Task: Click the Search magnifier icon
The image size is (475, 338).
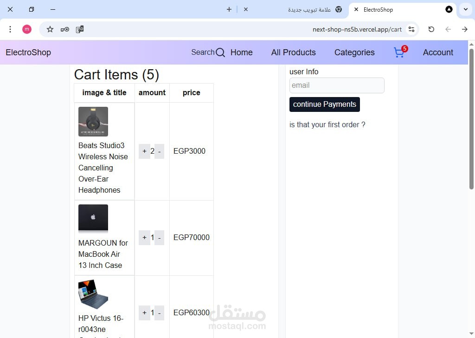Action: [x=220, y=52]
